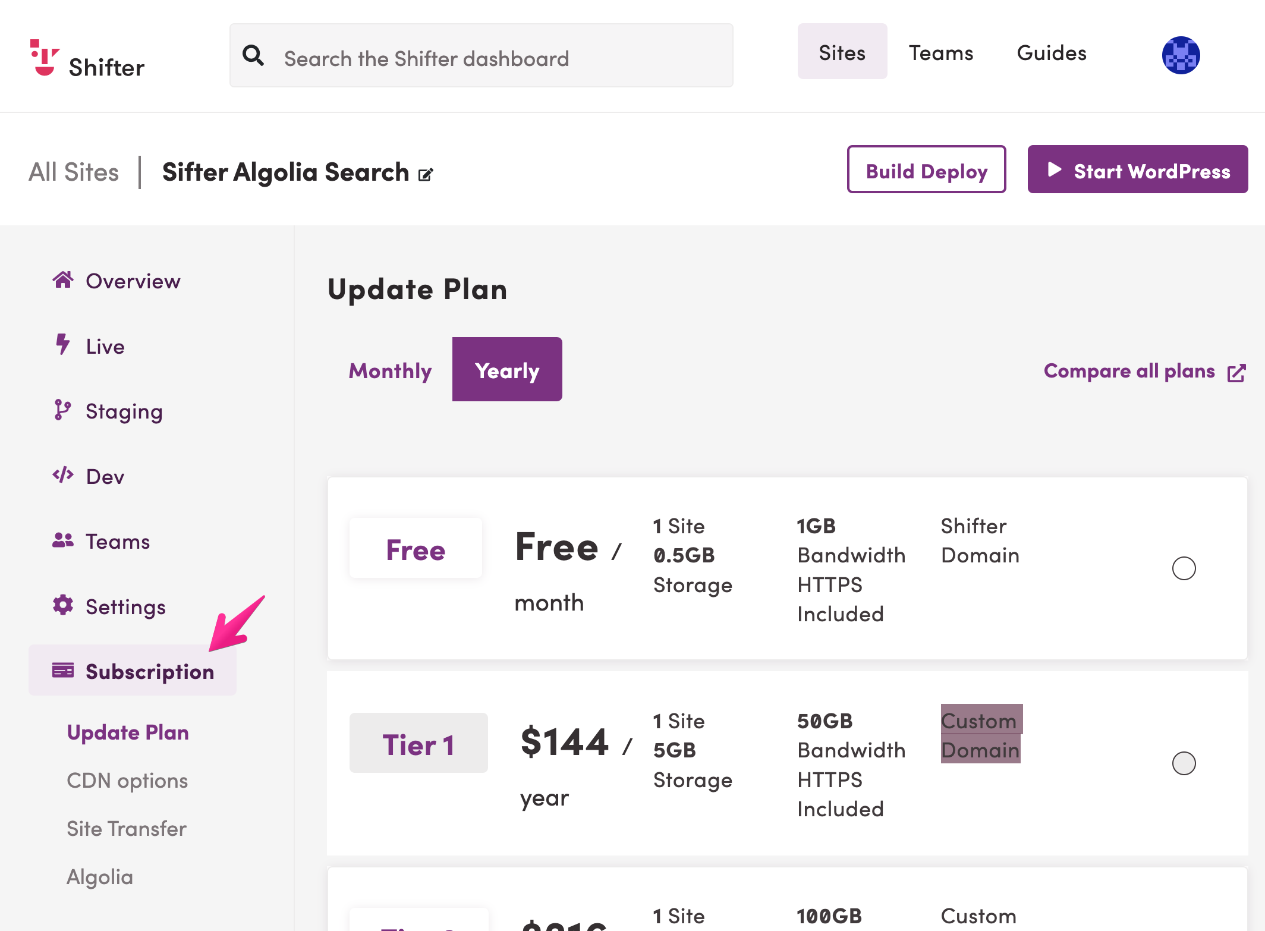Click the search magnifier icon
This screenshot has height=931, width=1265.
[253, 56]
